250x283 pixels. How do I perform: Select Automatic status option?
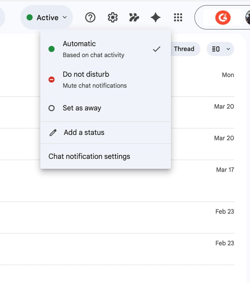(105, 49)
